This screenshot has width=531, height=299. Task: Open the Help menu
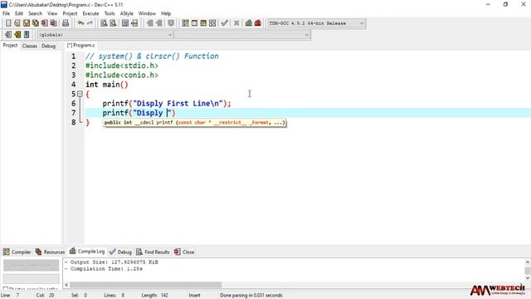(x=166, y=13)
